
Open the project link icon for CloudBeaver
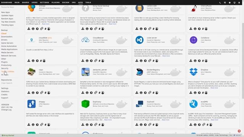point(96,61)
